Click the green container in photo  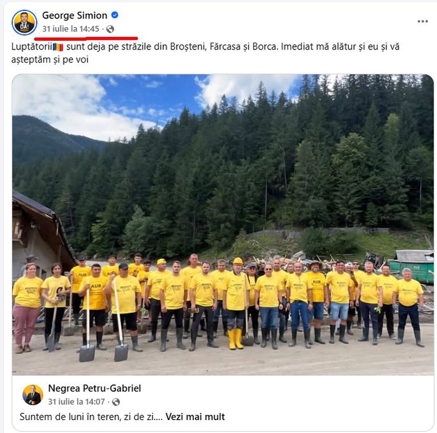(412, 267)
